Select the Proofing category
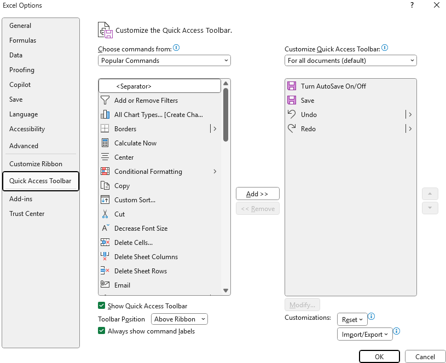 click(40, 70)
